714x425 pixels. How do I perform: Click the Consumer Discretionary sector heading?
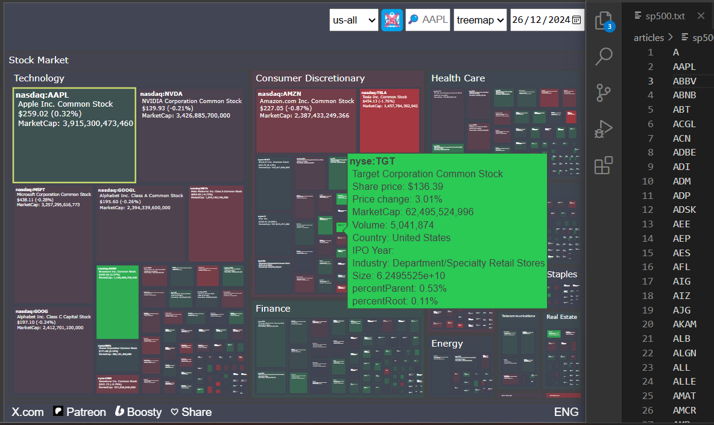tap(310, 78)
